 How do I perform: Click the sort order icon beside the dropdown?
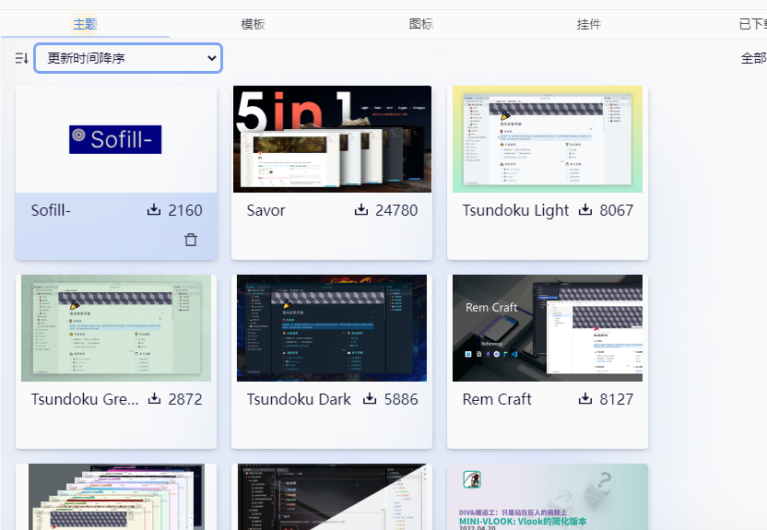click(x=21, y=58)
